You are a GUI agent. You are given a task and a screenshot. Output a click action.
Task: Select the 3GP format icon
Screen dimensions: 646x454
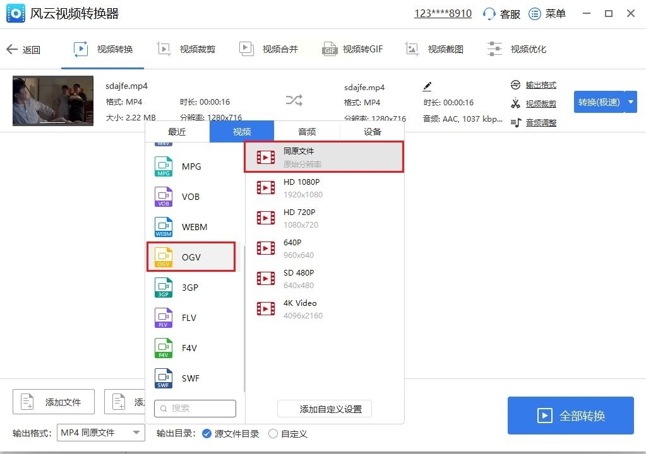click(164, 288)
